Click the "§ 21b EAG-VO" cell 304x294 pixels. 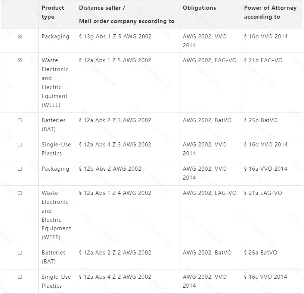coord(263,60)
